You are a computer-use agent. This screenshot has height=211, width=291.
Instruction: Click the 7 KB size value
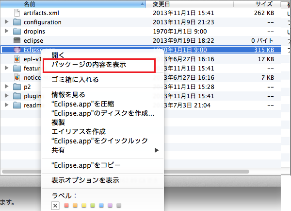pos(268,78)
